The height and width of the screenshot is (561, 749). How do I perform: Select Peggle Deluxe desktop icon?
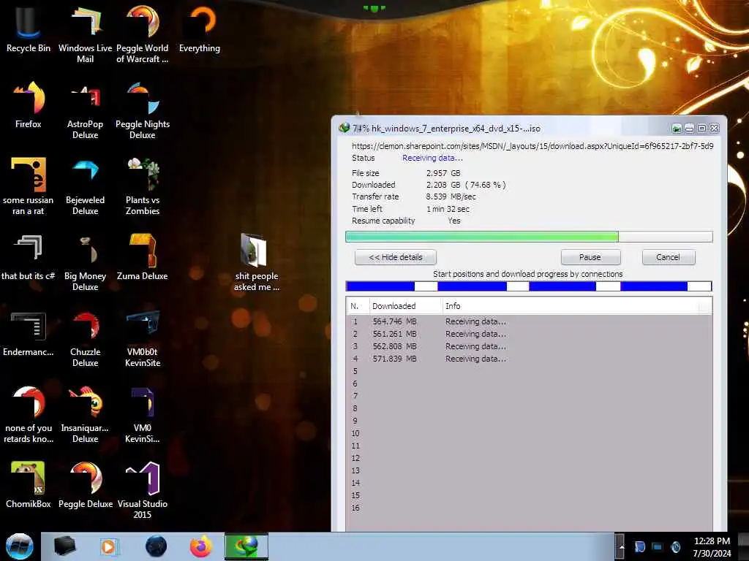point(85,484)
